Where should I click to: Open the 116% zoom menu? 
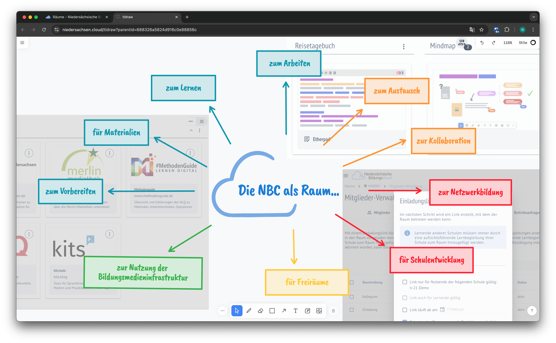pyautogui.click(x=508, y=43)
